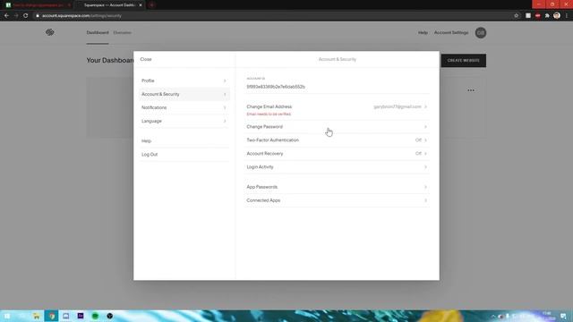Close the Squarespace Account Dashboard tab
The width and height of the screenshot is (573, 322).
pos(141,5)
